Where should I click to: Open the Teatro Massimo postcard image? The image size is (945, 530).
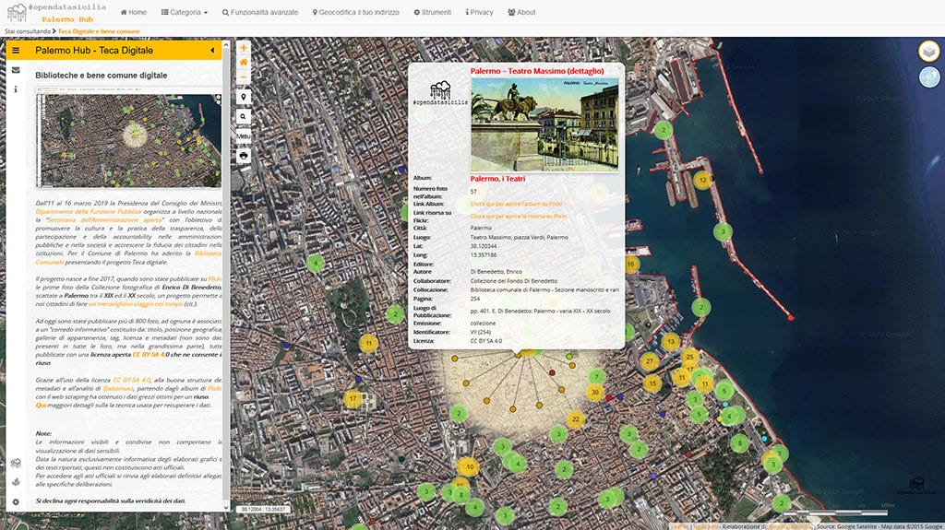click(x=544, y=124)
